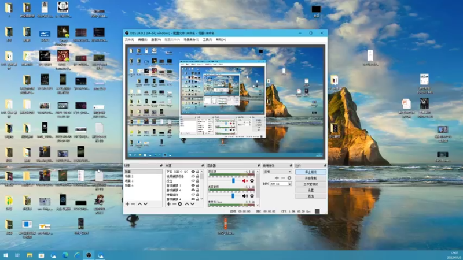Image resolution: width=463 pixels, height=260 pixels.
Task: Select scene 场景 4 in scenes list
Action: (x=143, y=185)
